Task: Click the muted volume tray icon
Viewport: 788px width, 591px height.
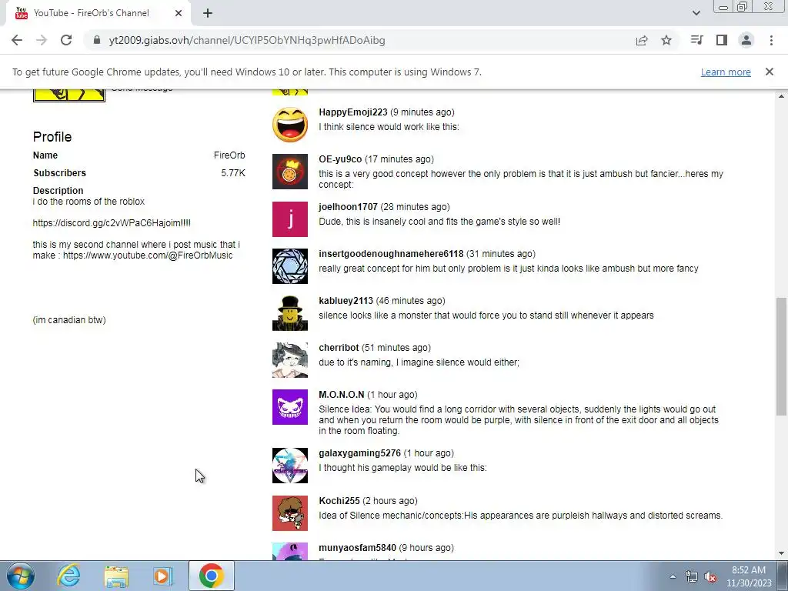Action: [710, 576]
